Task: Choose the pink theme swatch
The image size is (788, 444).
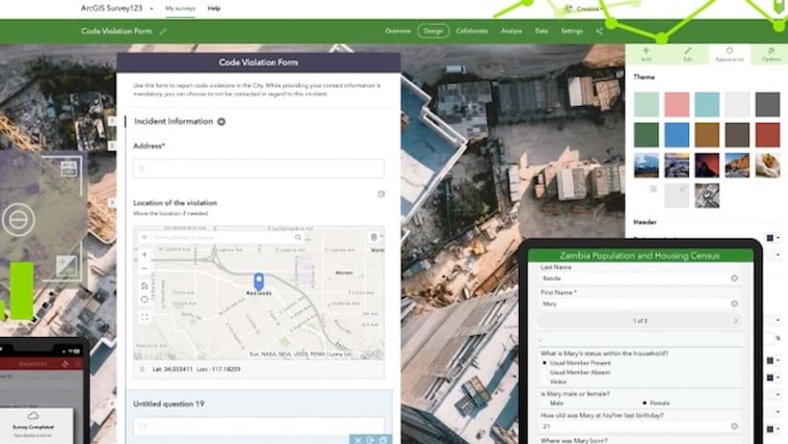Action: point(676,105)
